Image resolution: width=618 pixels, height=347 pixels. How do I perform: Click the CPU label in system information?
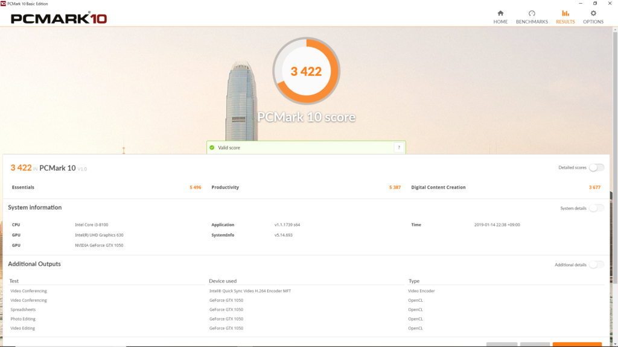16,225
